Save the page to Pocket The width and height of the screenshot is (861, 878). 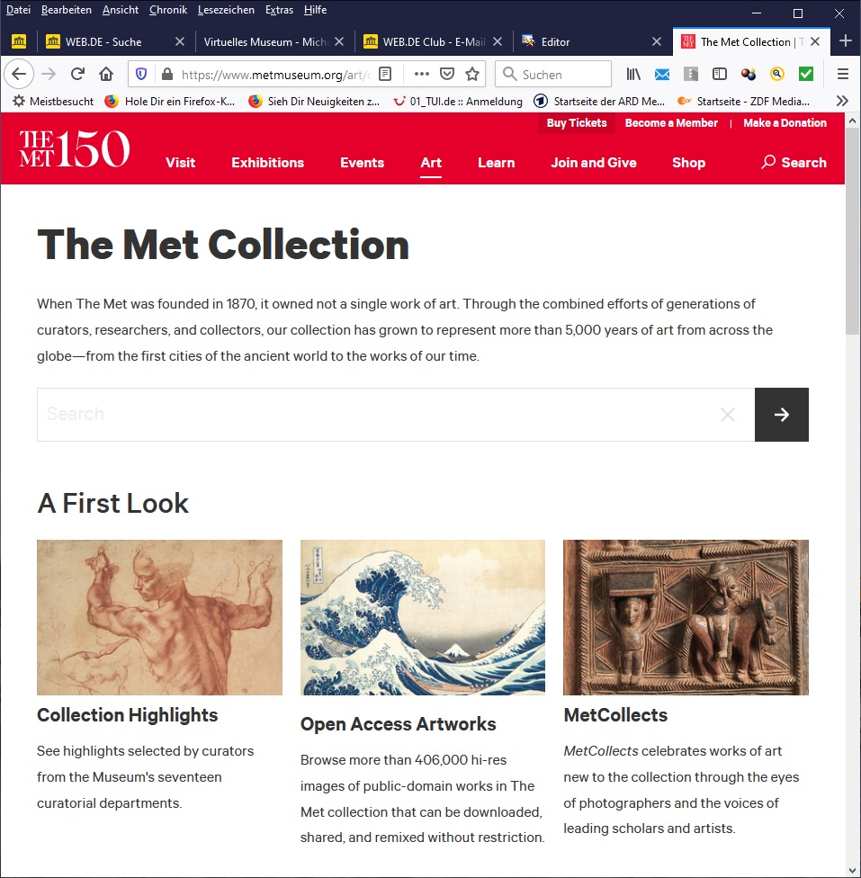(x=446, y=74)
